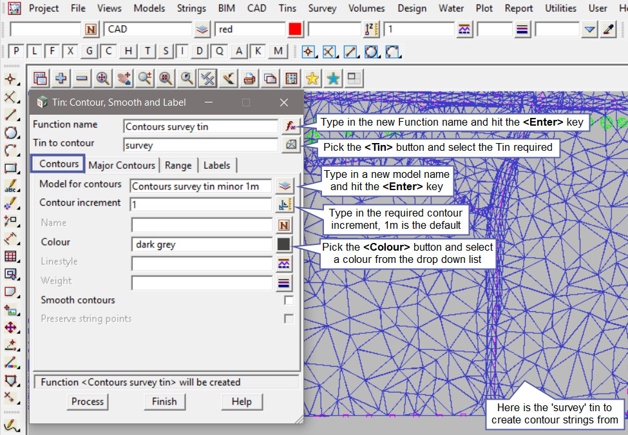Click the minus icon in view toolbar
This screenshot has width=628, height=435.
[x=82, y=78]
